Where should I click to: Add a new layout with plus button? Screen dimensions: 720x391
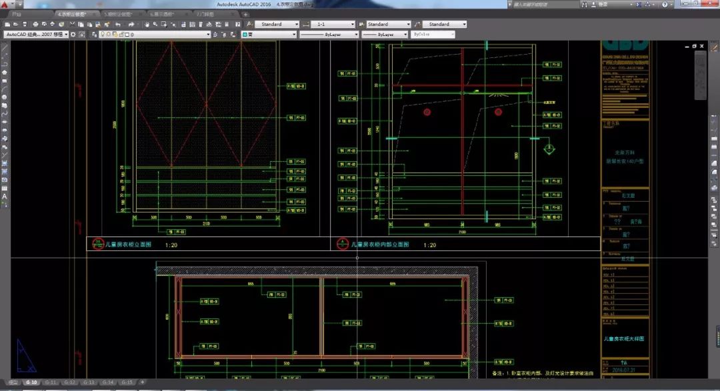click(142, 382)
